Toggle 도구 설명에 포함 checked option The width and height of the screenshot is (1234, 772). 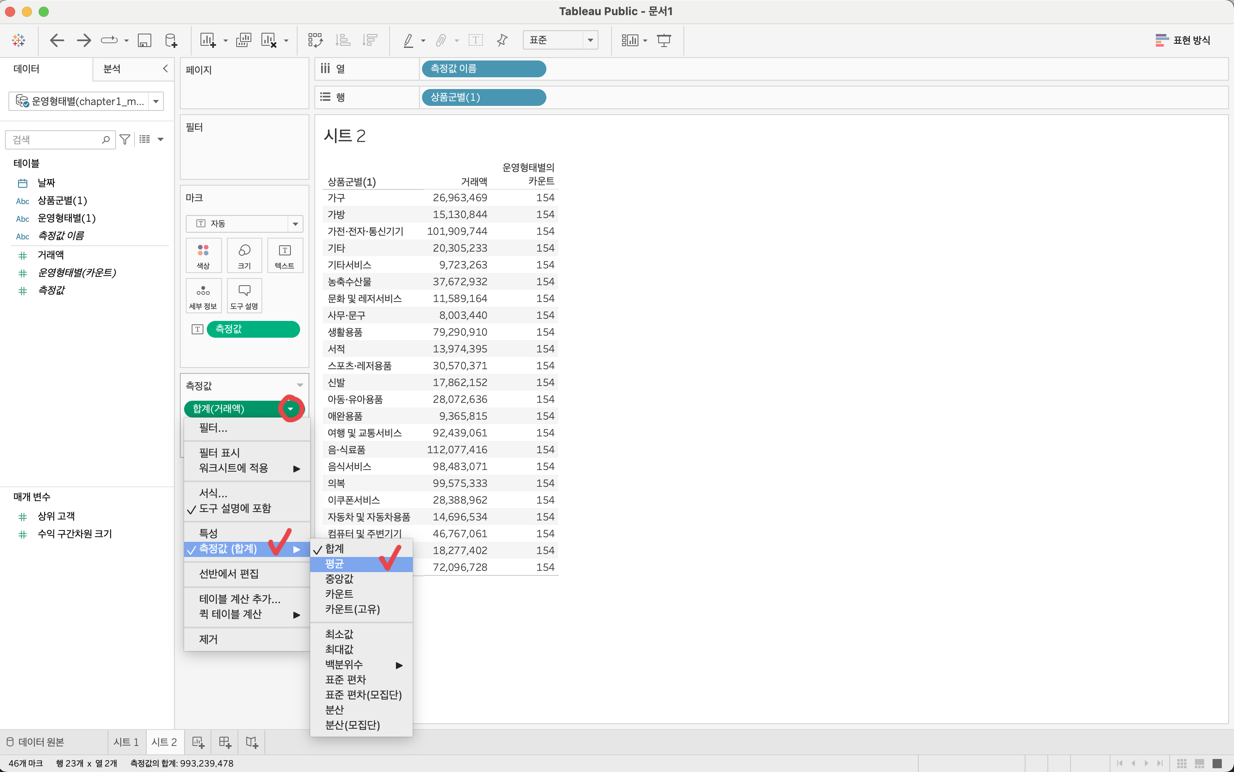[235, 509]
